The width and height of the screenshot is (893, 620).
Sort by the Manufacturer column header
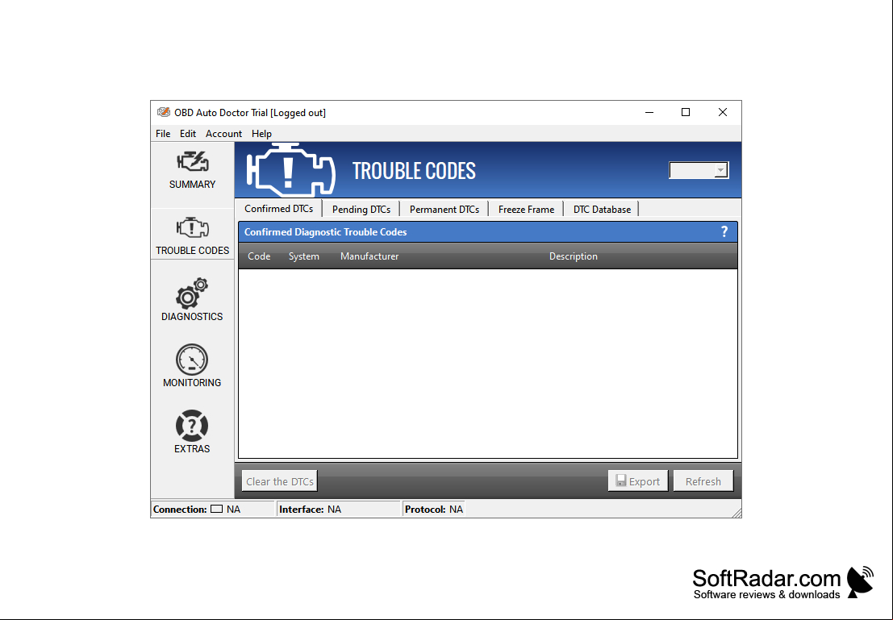[x=369, y=256]
